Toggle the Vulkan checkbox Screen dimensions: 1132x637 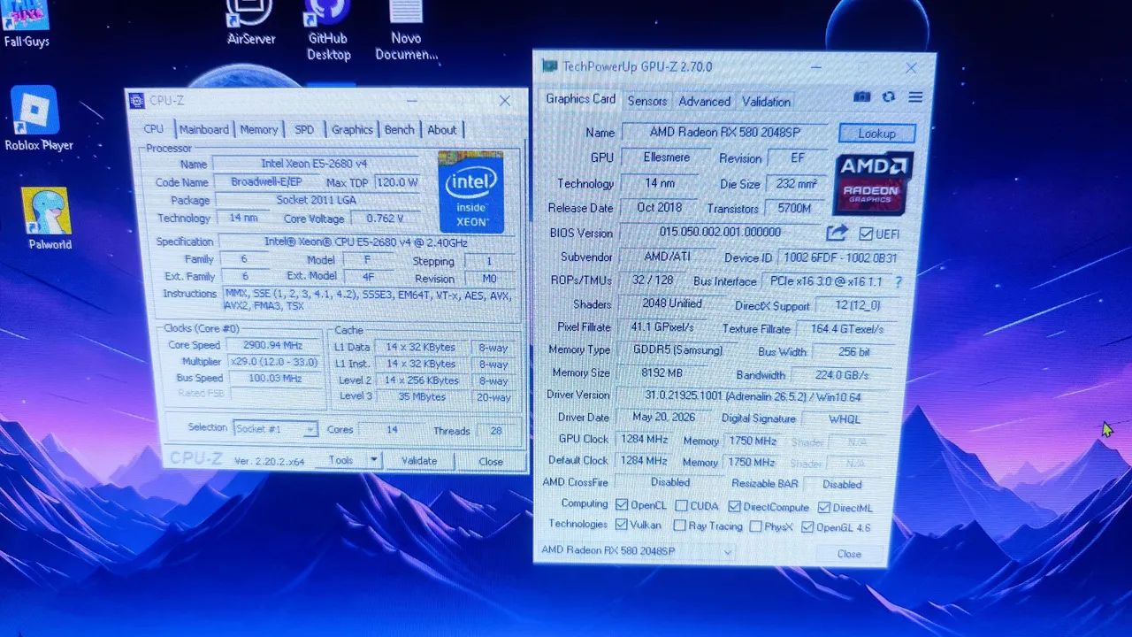point(622,525)
